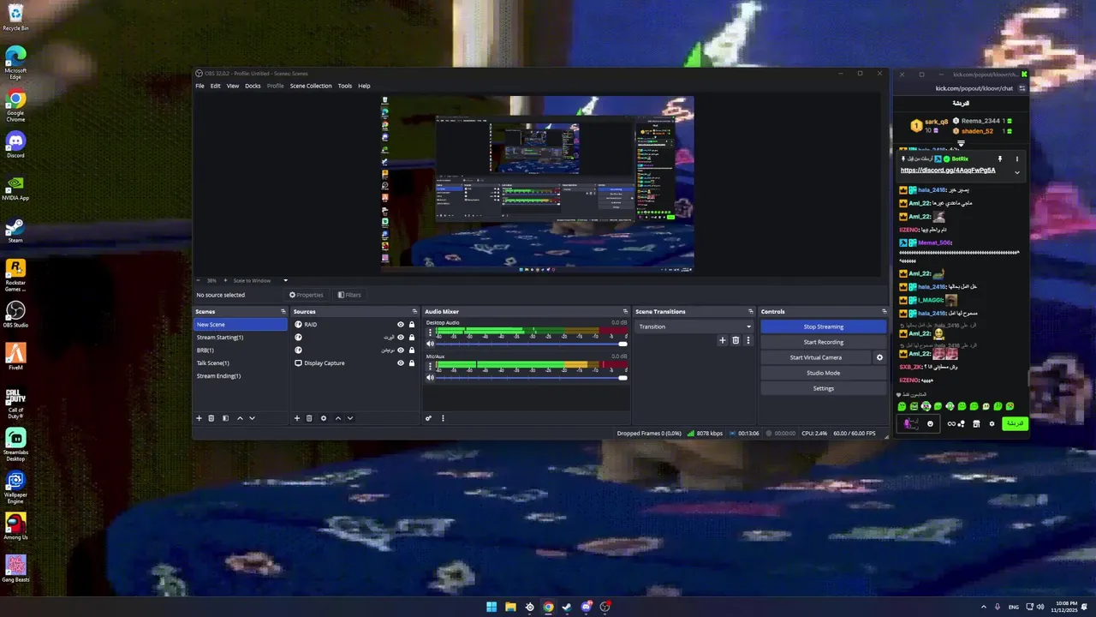Mute Mic/Aux speaker icon
This screenshot has width=1096, height=617.
coord(431,377)
